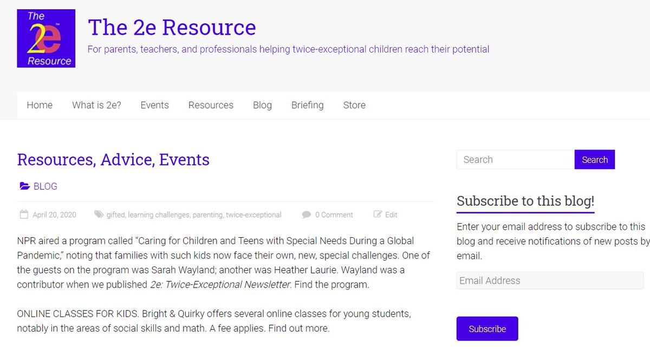This screenshot has height=352, width=650.
Task: Select Blog in the navigation bar
Action: (x=262, y=105)
